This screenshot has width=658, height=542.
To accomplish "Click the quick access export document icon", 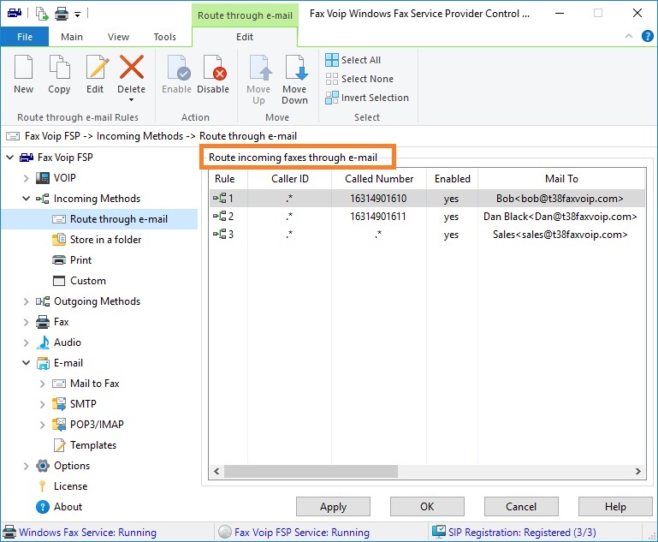I will click(42, 14).
